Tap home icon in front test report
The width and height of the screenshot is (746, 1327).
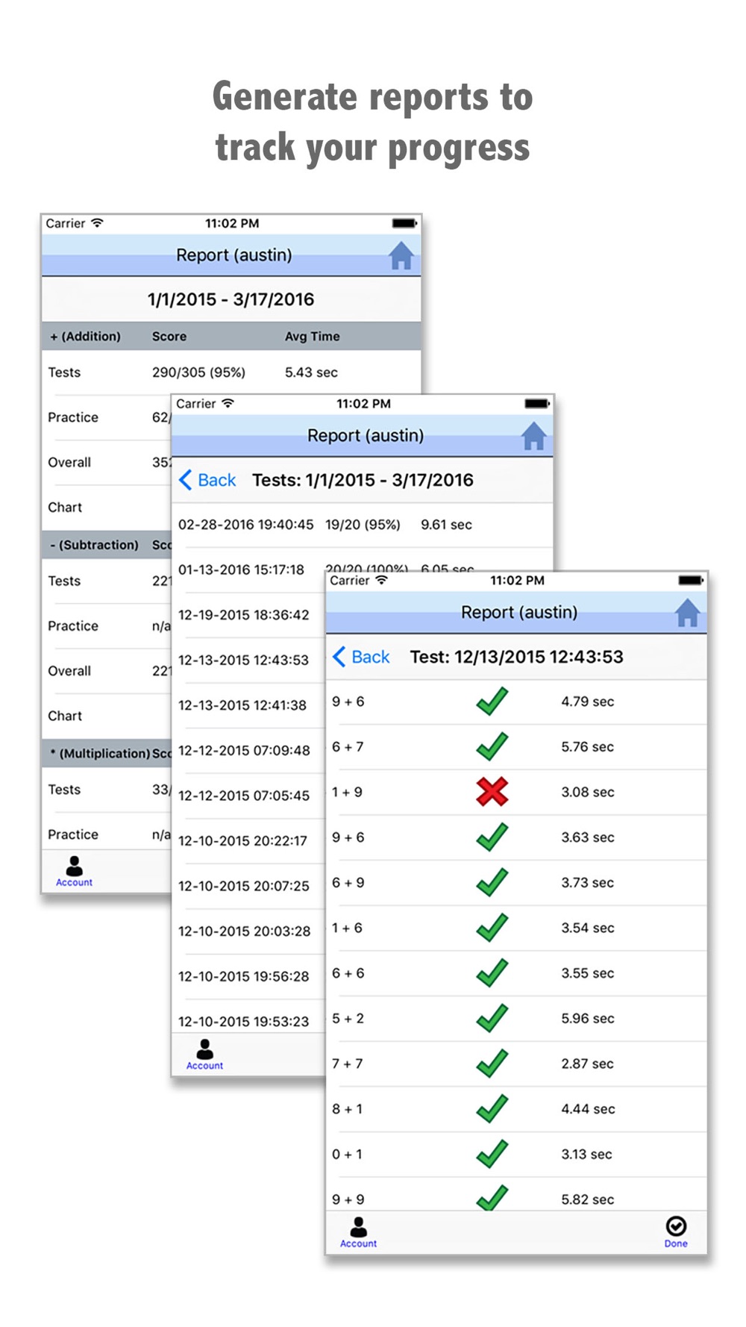click(x=687, y=613)
